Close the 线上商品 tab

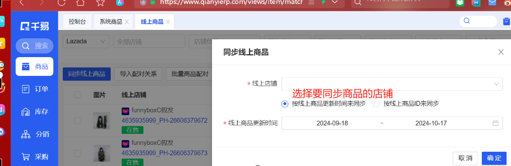tap(168, 22)
